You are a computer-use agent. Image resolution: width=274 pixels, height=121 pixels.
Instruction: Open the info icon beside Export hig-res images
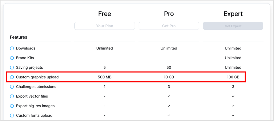click(12, 106)
